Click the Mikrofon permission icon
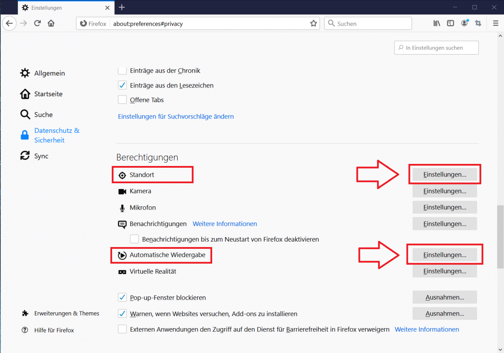The height and width of the screenshot is (353, 504). click(122, 207)
